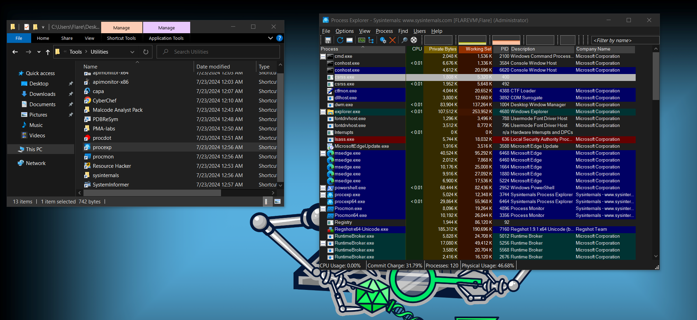The height and width of the screenshot is (320, 697).
Task: Open the address bar history dropdown
Action: (x=132, y=52)
